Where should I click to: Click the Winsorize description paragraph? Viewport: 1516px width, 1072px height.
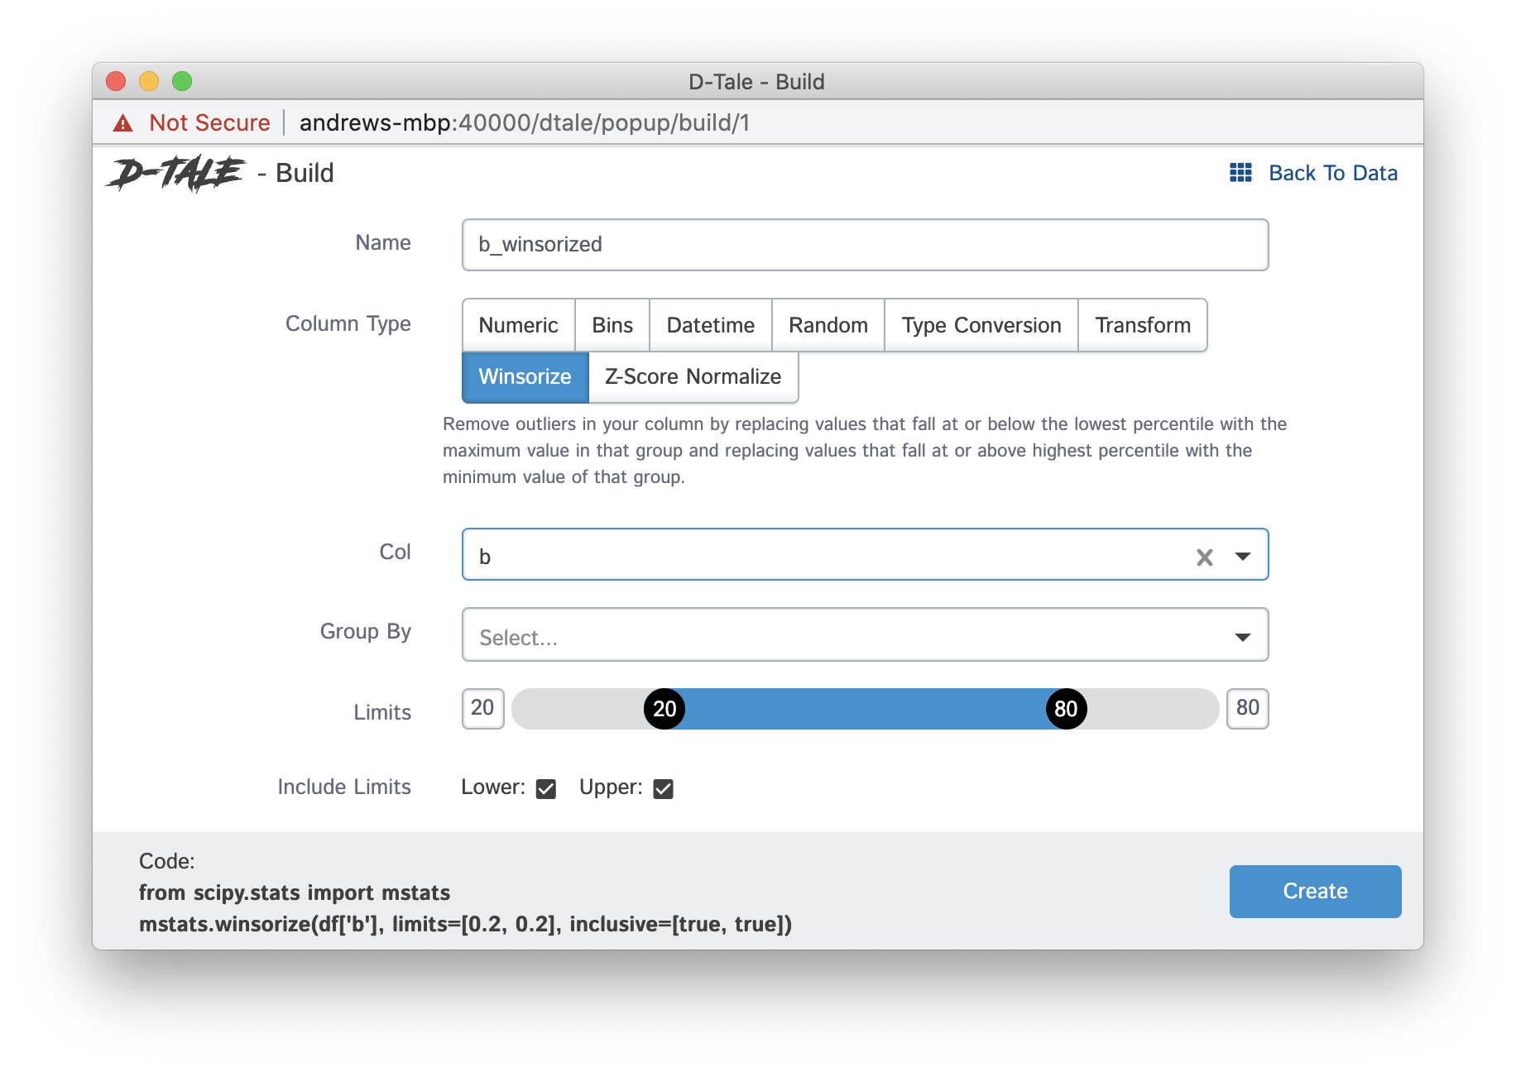pyautogui.click(x=865, y=450)
